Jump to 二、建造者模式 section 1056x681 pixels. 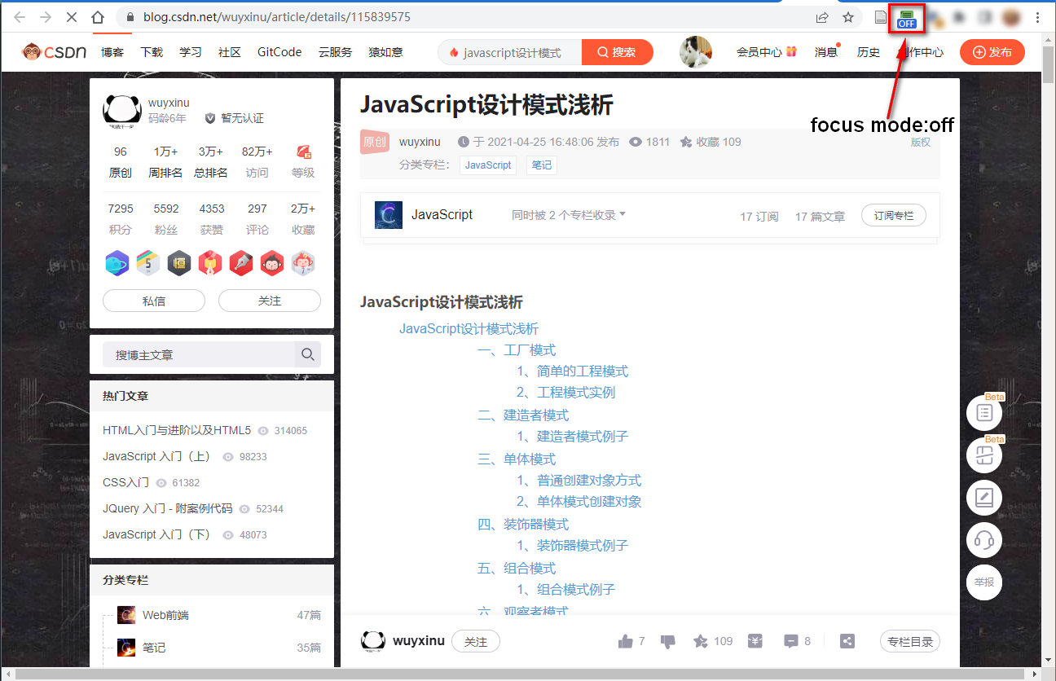pyautogui.click(x=523, y=415)
